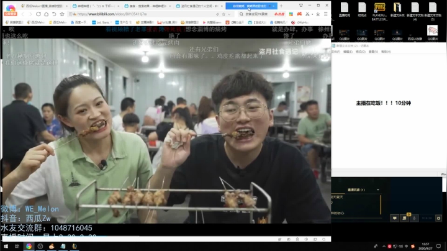
Task: Open the HipHop bookmark
Action: click(x=300, y=22)
